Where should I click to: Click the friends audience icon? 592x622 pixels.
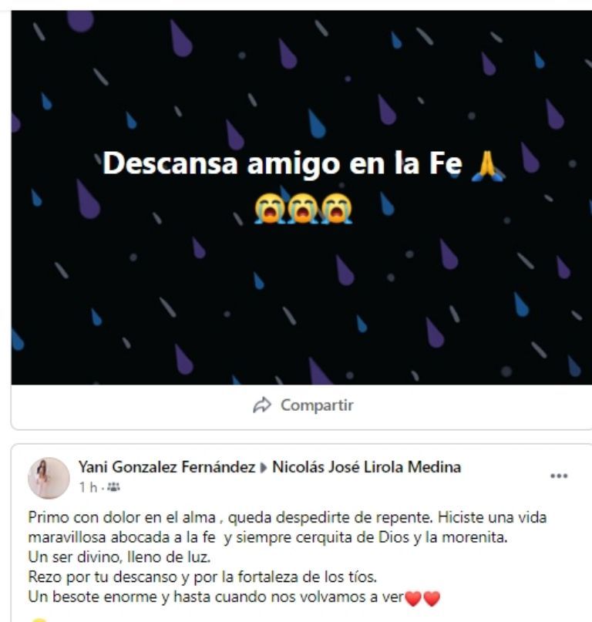(113, 487)
